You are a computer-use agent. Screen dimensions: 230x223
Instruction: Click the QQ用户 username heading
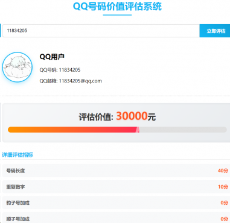click(x=52, y=57)
